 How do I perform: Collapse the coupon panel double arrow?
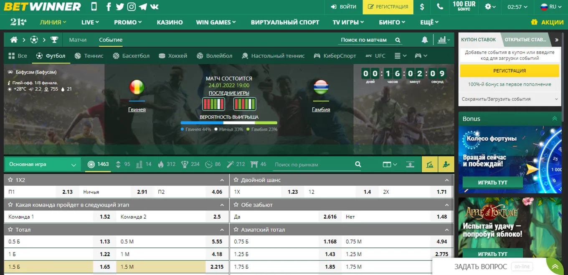(557, 40)
